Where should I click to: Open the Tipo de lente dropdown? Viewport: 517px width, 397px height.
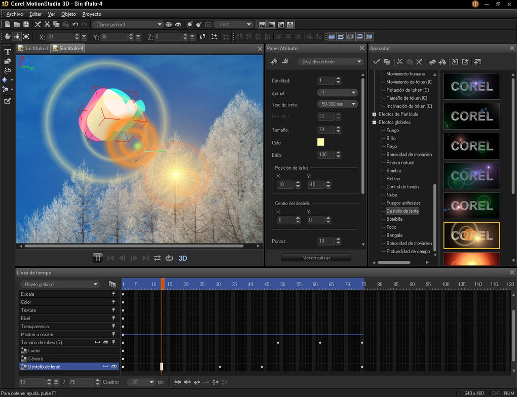[337, 104]
